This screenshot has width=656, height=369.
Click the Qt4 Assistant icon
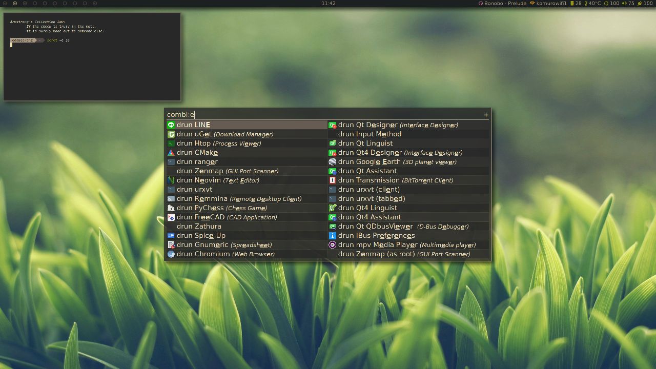pyautogui.click(x=333, y=217)
